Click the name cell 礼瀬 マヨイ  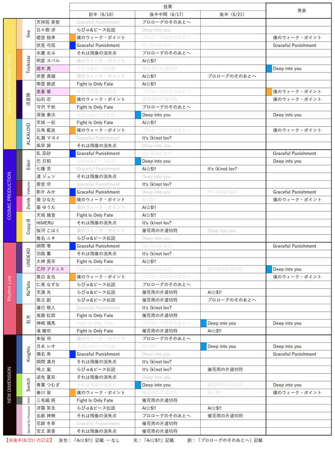click(x=52, y=138)
